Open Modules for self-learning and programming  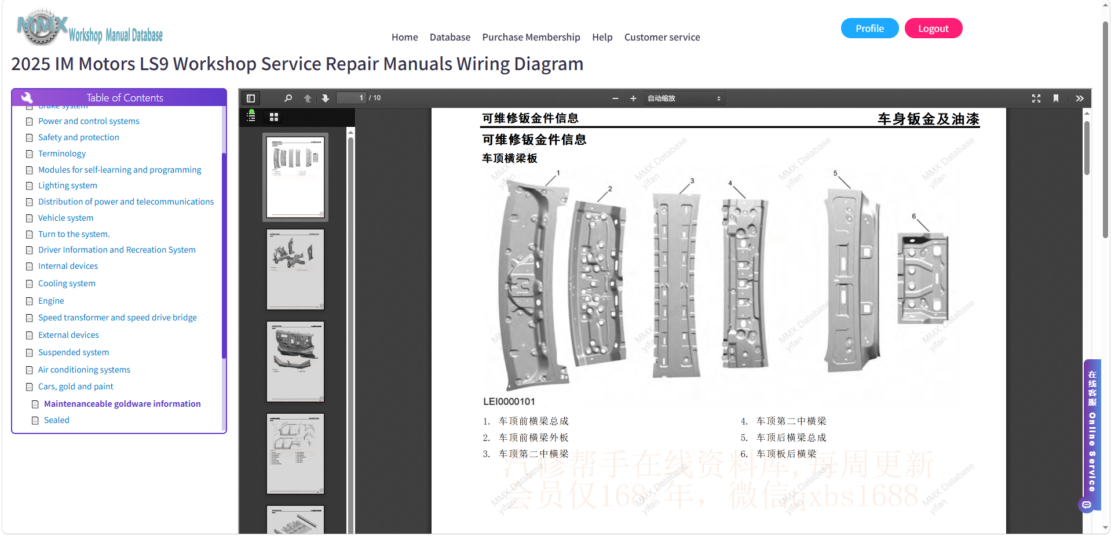tap(120, 170)
